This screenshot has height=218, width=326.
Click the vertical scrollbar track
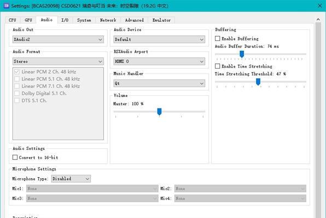tap(318, 120)
